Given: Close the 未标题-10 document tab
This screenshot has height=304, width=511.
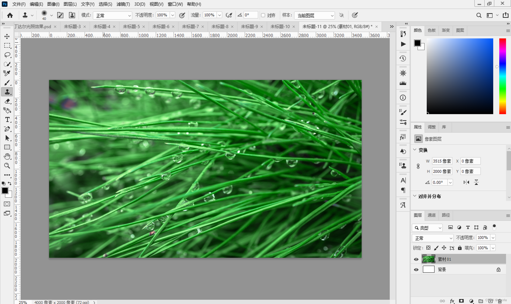Looking at the screenshot, I should [294, 27].
